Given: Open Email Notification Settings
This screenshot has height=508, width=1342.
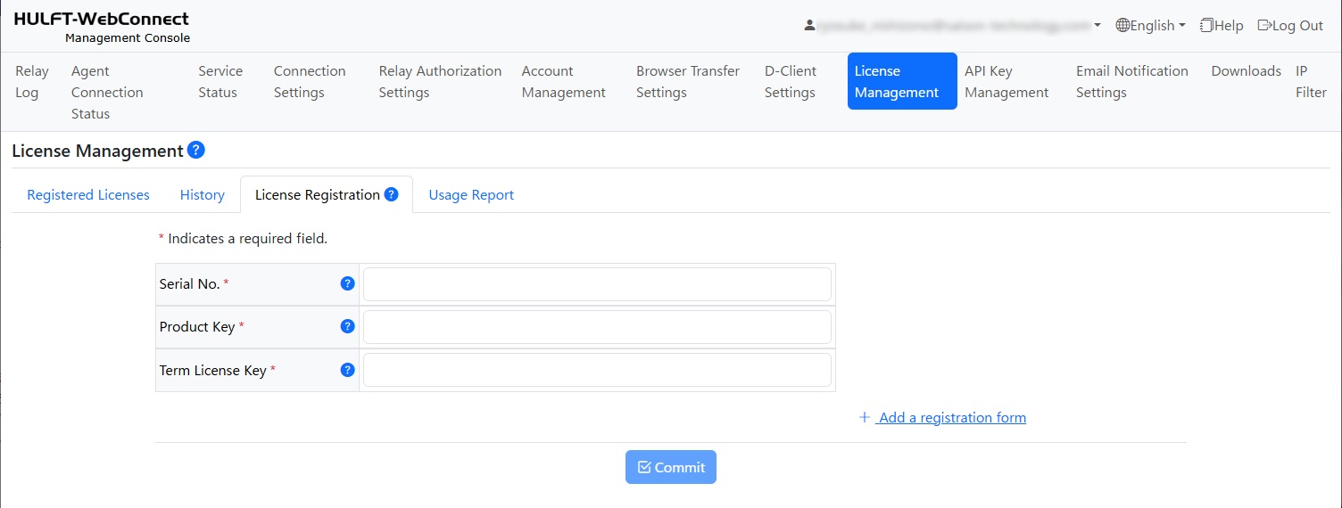Looking at the screenshot, I should [1131, 81].
